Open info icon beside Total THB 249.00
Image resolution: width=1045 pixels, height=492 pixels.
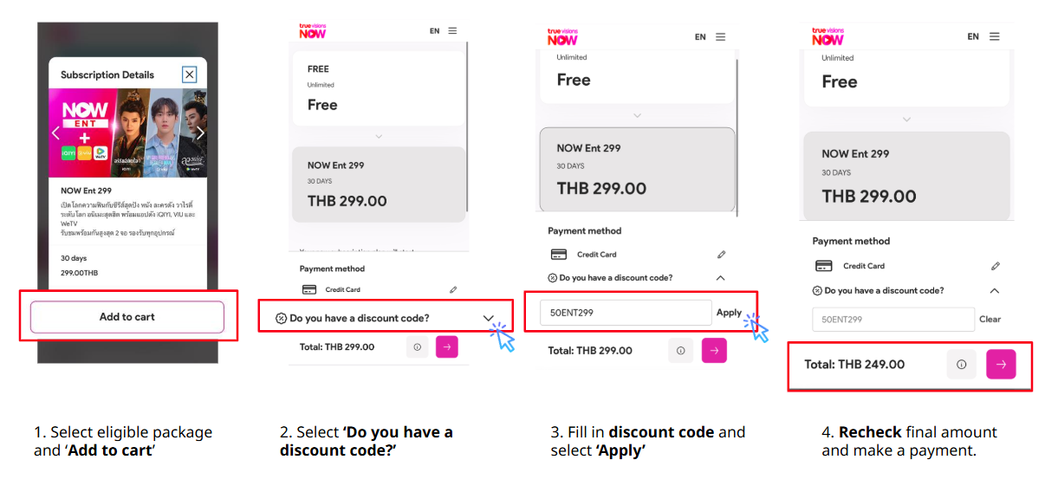(x=961, y=365)
